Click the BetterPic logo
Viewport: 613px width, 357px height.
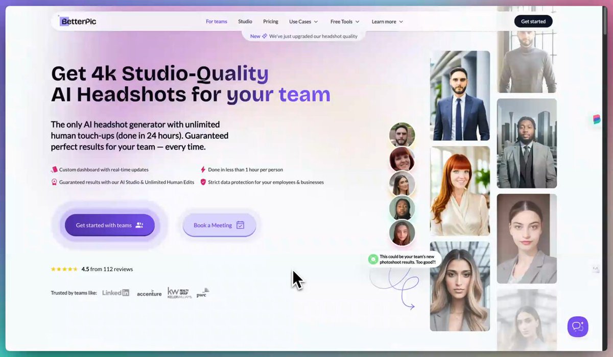point(78,21)
